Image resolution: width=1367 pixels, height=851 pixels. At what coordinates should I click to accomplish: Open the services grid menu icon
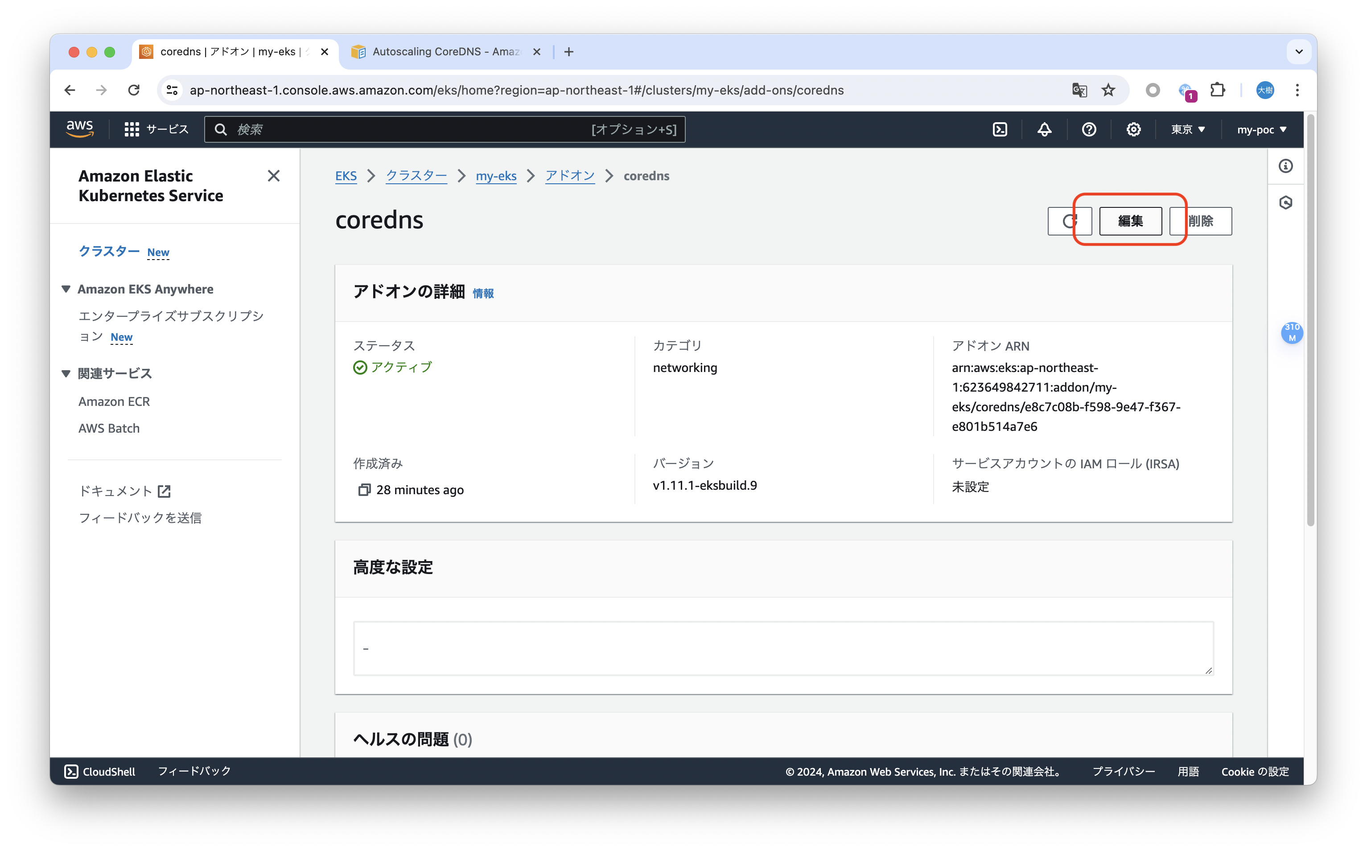(132, 129)
